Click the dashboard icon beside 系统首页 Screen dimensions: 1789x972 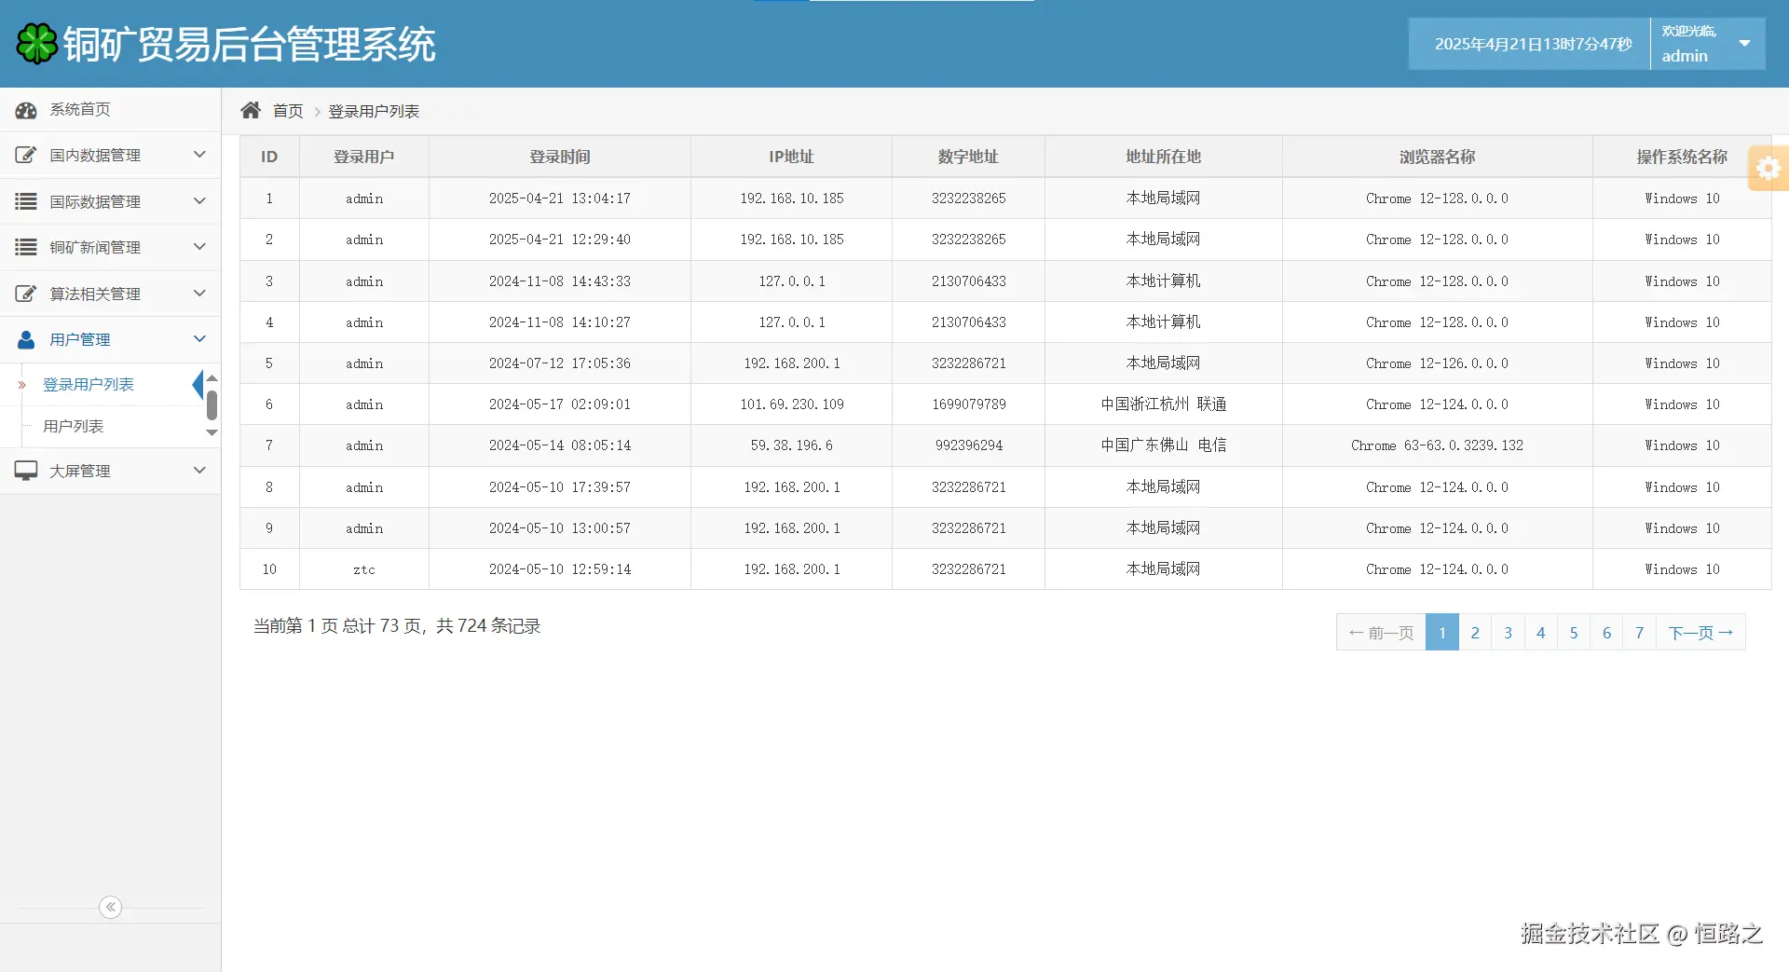[x=26, y=110]
